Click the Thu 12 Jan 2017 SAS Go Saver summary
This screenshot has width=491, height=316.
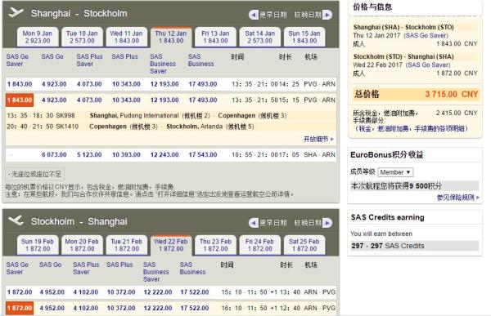point(400,35)
